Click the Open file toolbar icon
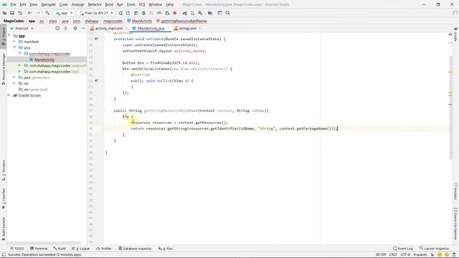The width and height of the screenshot is (459, 258). pos(5,13)
